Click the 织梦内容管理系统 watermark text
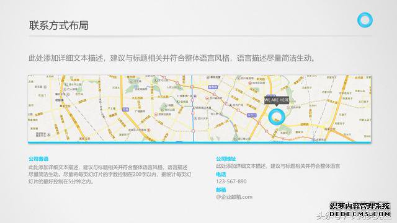 (360, 206)
